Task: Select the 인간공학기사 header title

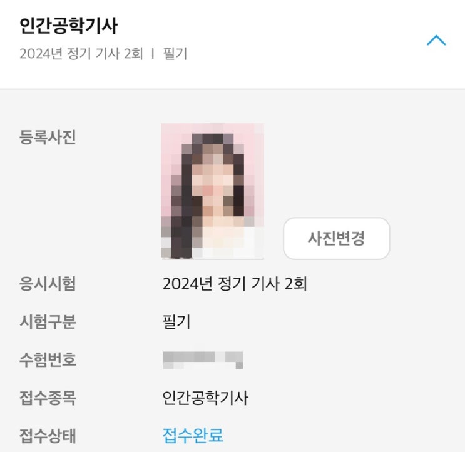Action: tap(68, 26)
